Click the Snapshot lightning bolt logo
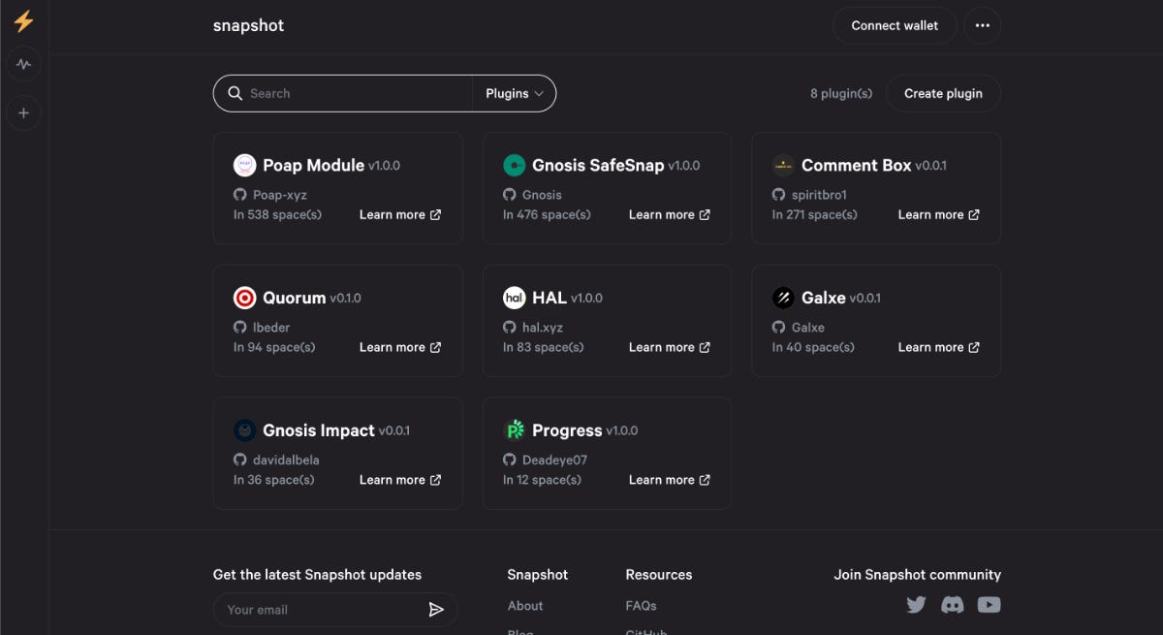This screenshot has width=1163, height=635. [x=23, y=21]
